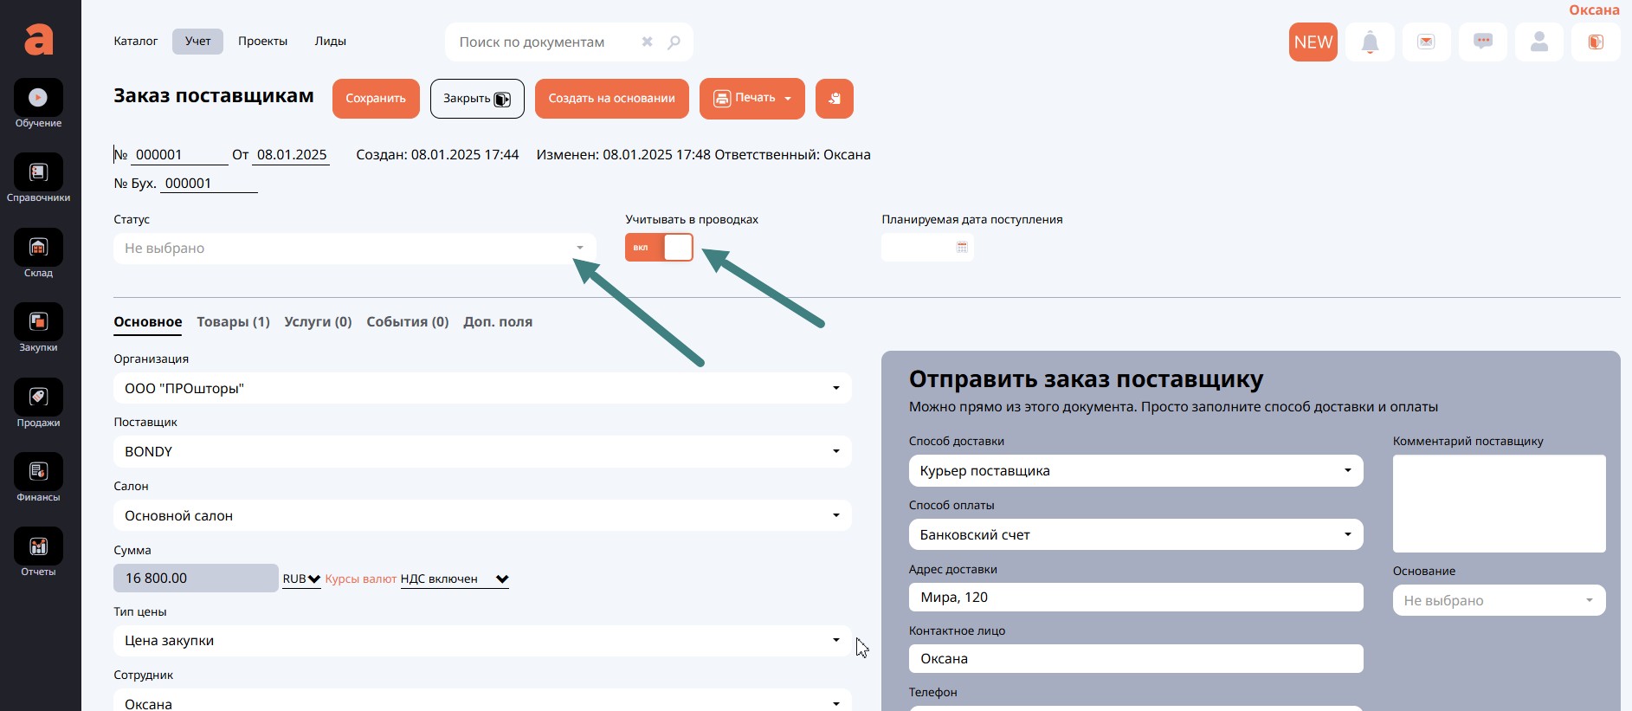This screenshot has height=711, width=1632.
Task: Open the Обучение sidebar section
Action: click(x=38, y=99)
